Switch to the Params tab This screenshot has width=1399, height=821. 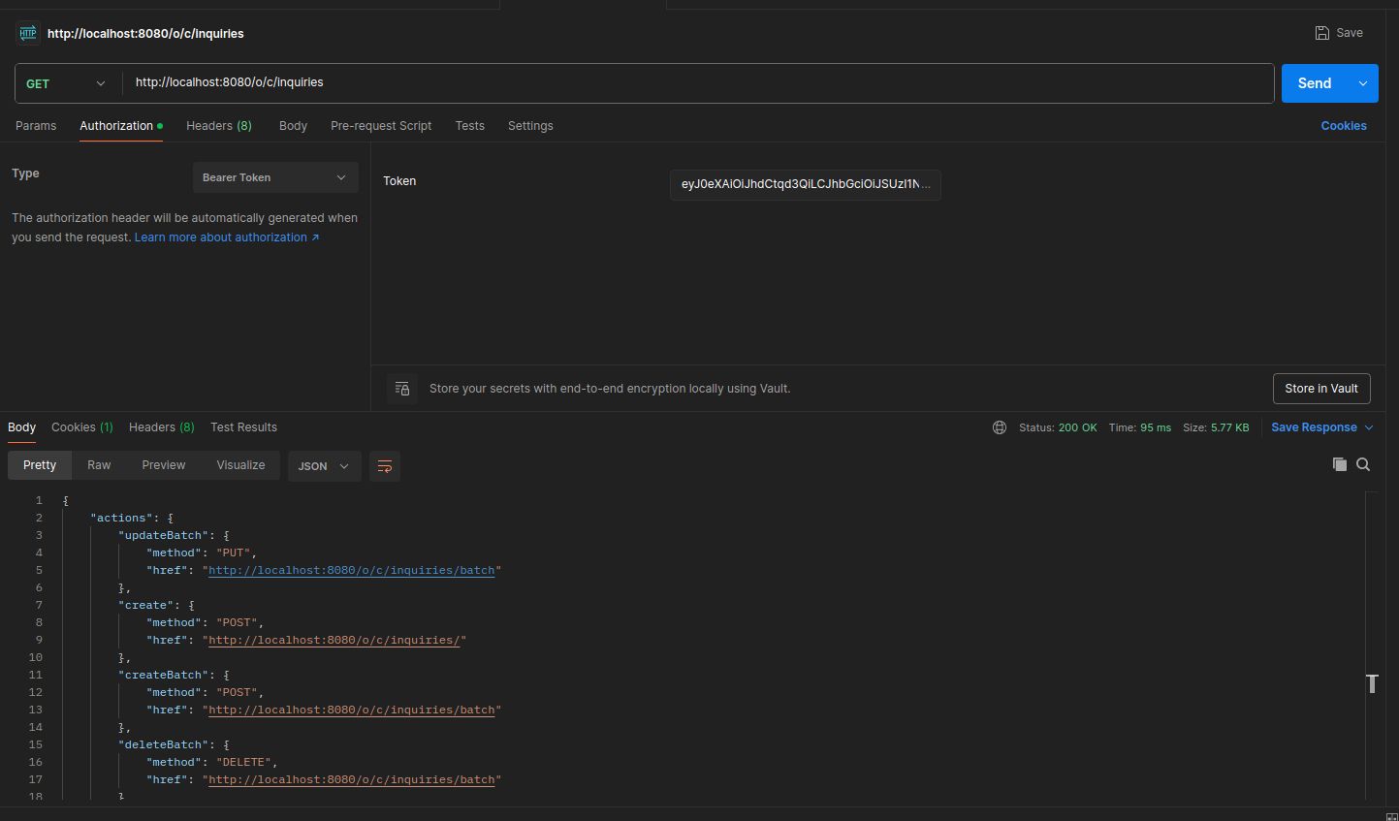coord(36,126)
